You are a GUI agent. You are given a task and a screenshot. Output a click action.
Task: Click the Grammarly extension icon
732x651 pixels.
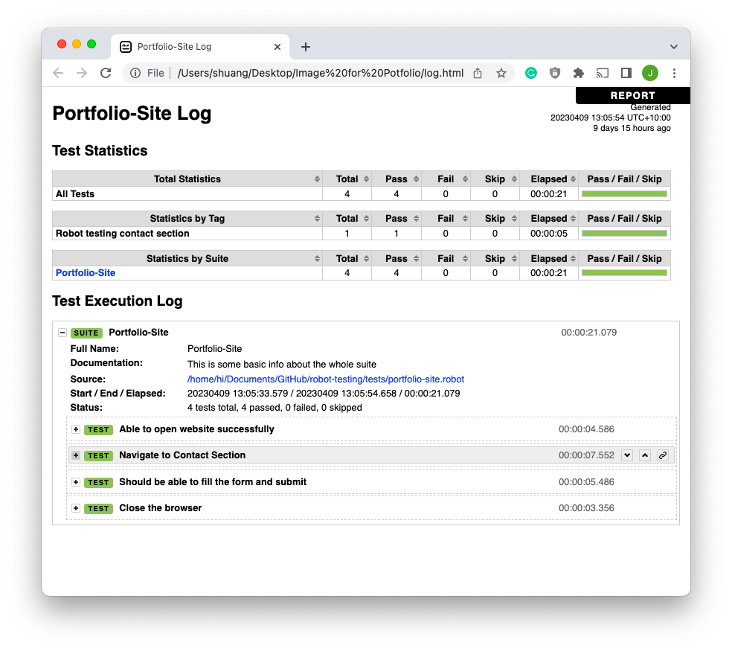(x=531, y=73)
